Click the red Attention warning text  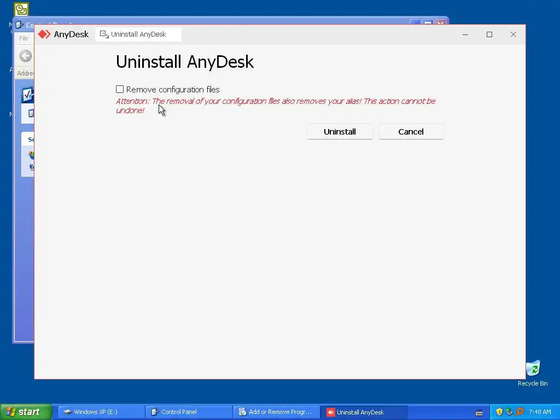(x=276, y=106)
